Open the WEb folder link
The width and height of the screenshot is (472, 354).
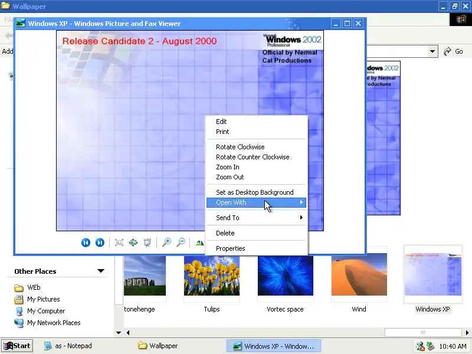pos(34,287)
